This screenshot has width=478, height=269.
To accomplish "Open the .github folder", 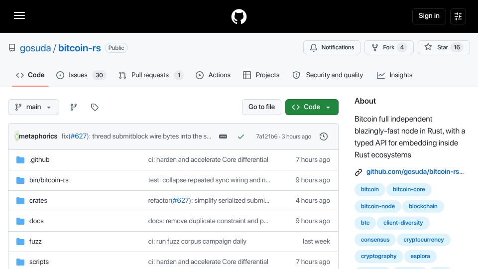I will pos(39,160).
